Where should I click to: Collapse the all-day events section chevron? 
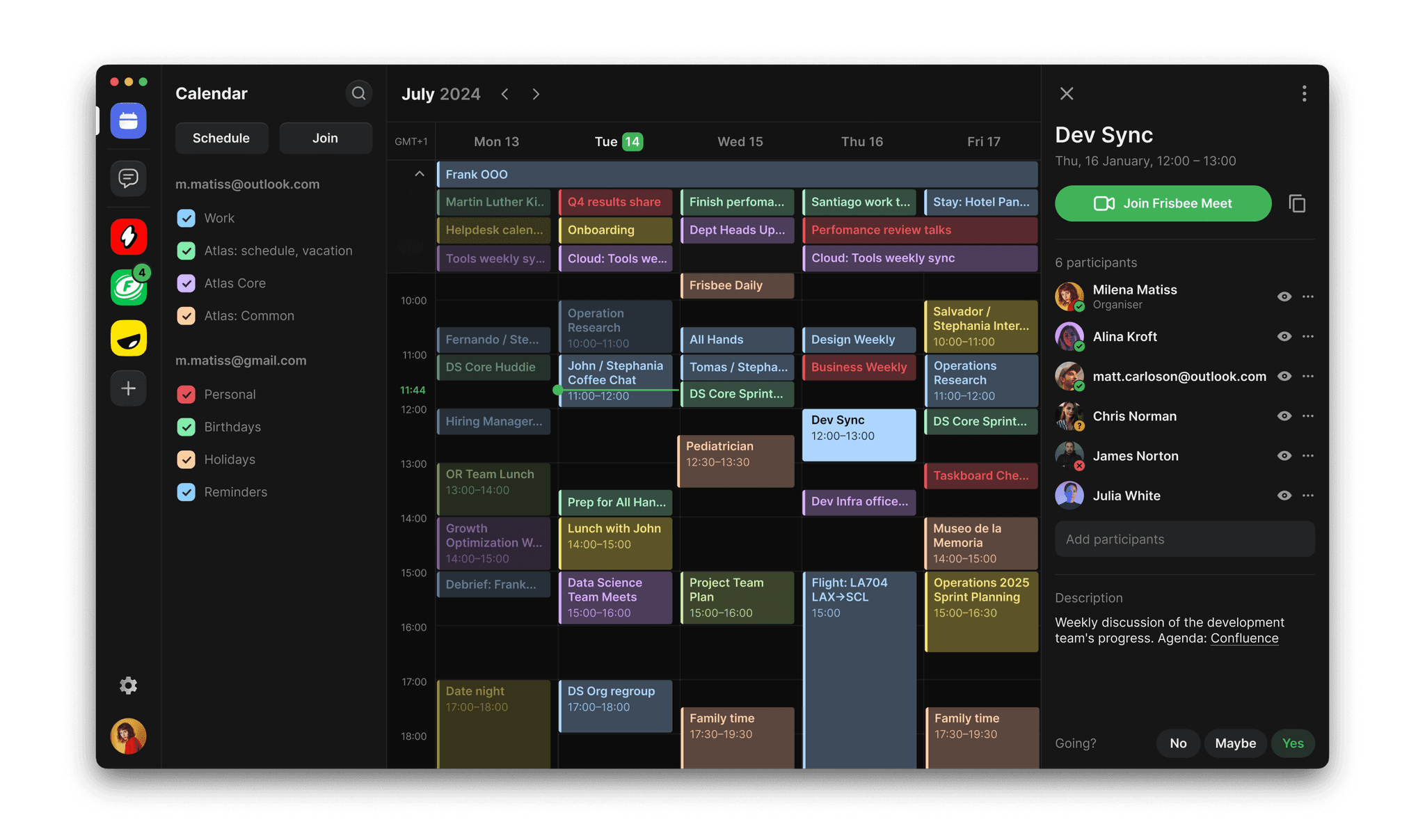419,174
